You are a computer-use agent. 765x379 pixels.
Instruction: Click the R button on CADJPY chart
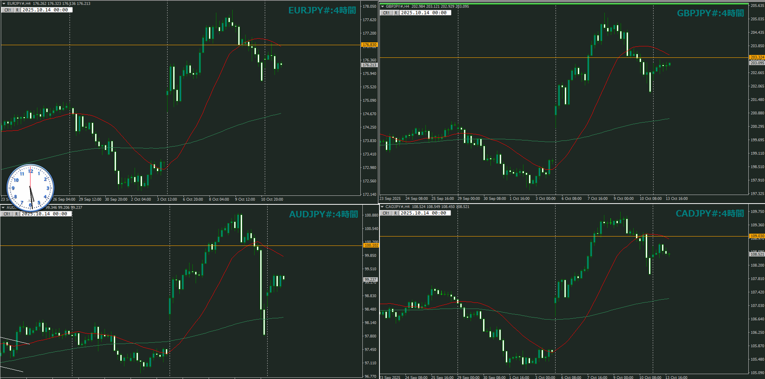coord(395,213)
